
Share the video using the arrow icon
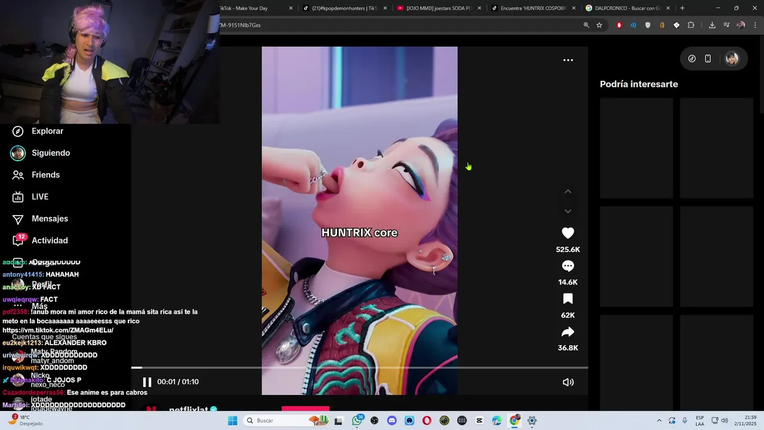(x=568, y=331)
